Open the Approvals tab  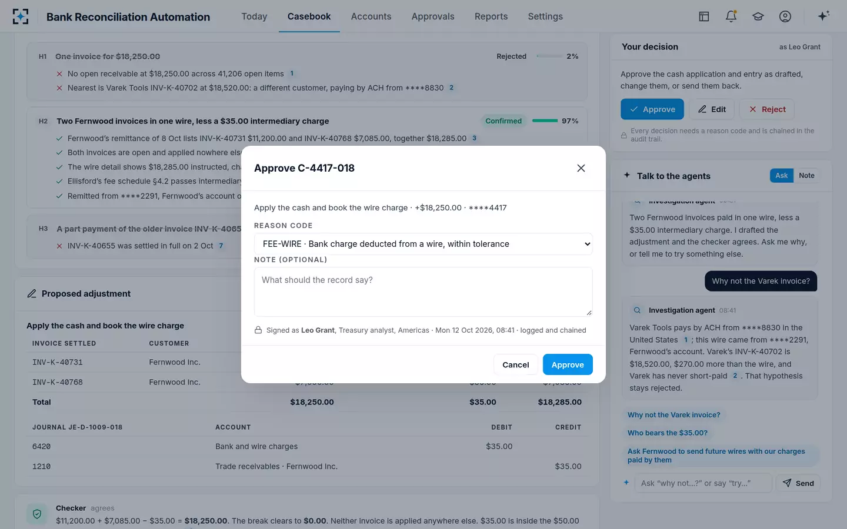point(433,16)
